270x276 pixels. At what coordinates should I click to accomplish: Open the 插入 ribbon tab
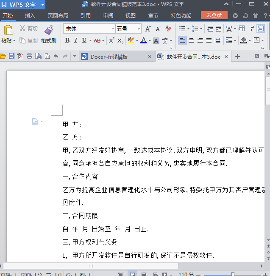(x=30, y=16)
